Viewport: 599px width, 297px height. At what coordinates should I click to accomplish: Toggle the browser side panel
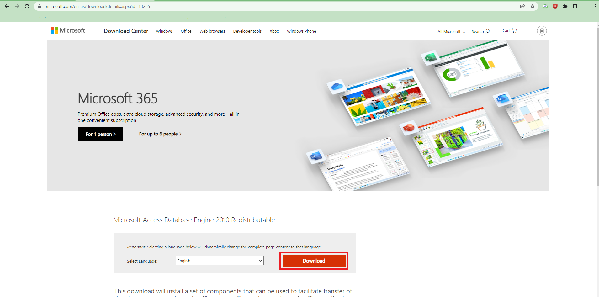[x=575, y=6]
